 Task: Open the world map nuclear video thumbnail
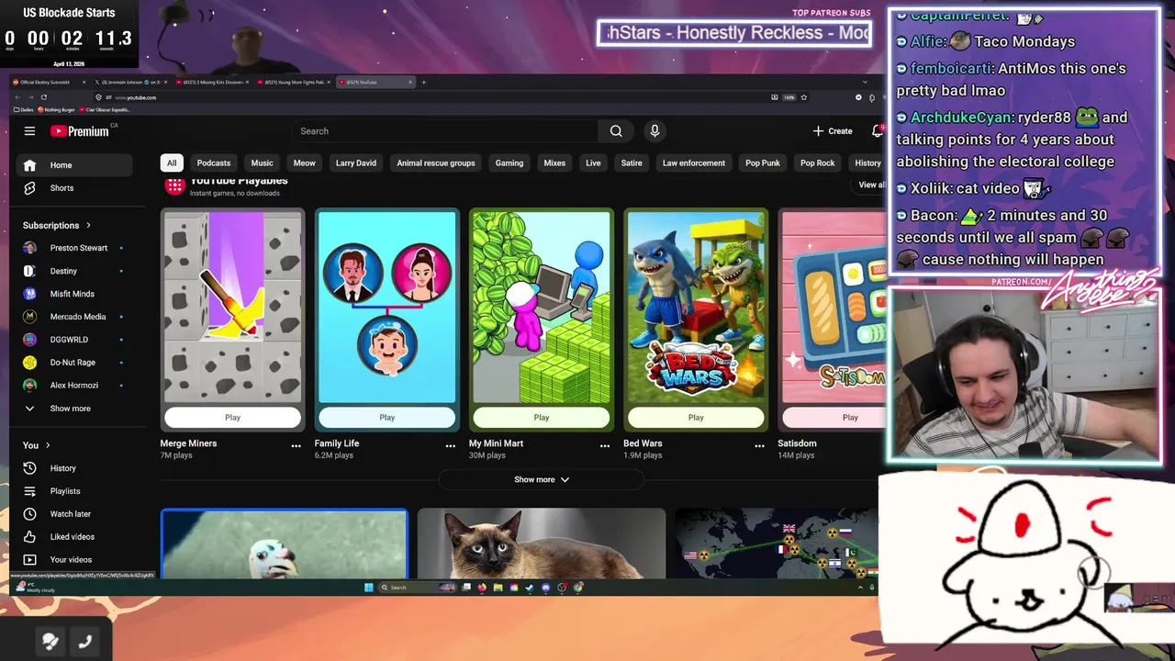tap(778, 543)
